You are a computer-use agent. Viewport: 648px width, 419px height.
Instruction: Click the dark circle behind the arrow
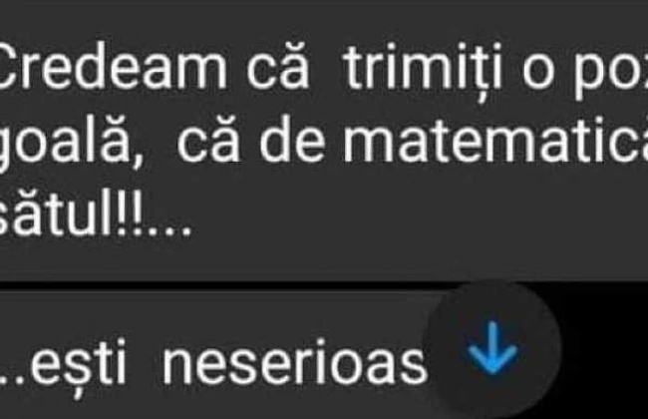pyautogui.click(x=494, y=351)
